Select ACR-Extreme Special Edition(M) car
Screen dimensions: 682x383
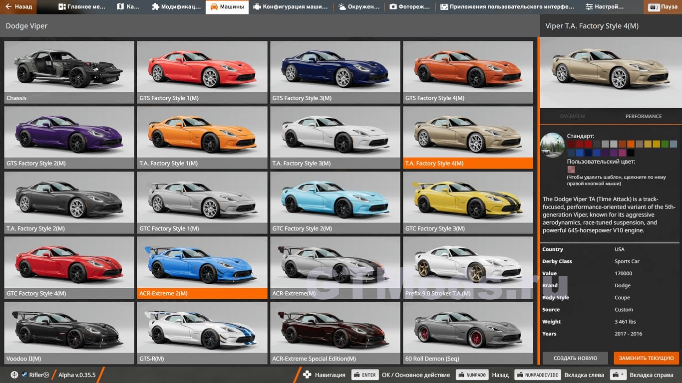pyautogui.click(x=335, y=333)
